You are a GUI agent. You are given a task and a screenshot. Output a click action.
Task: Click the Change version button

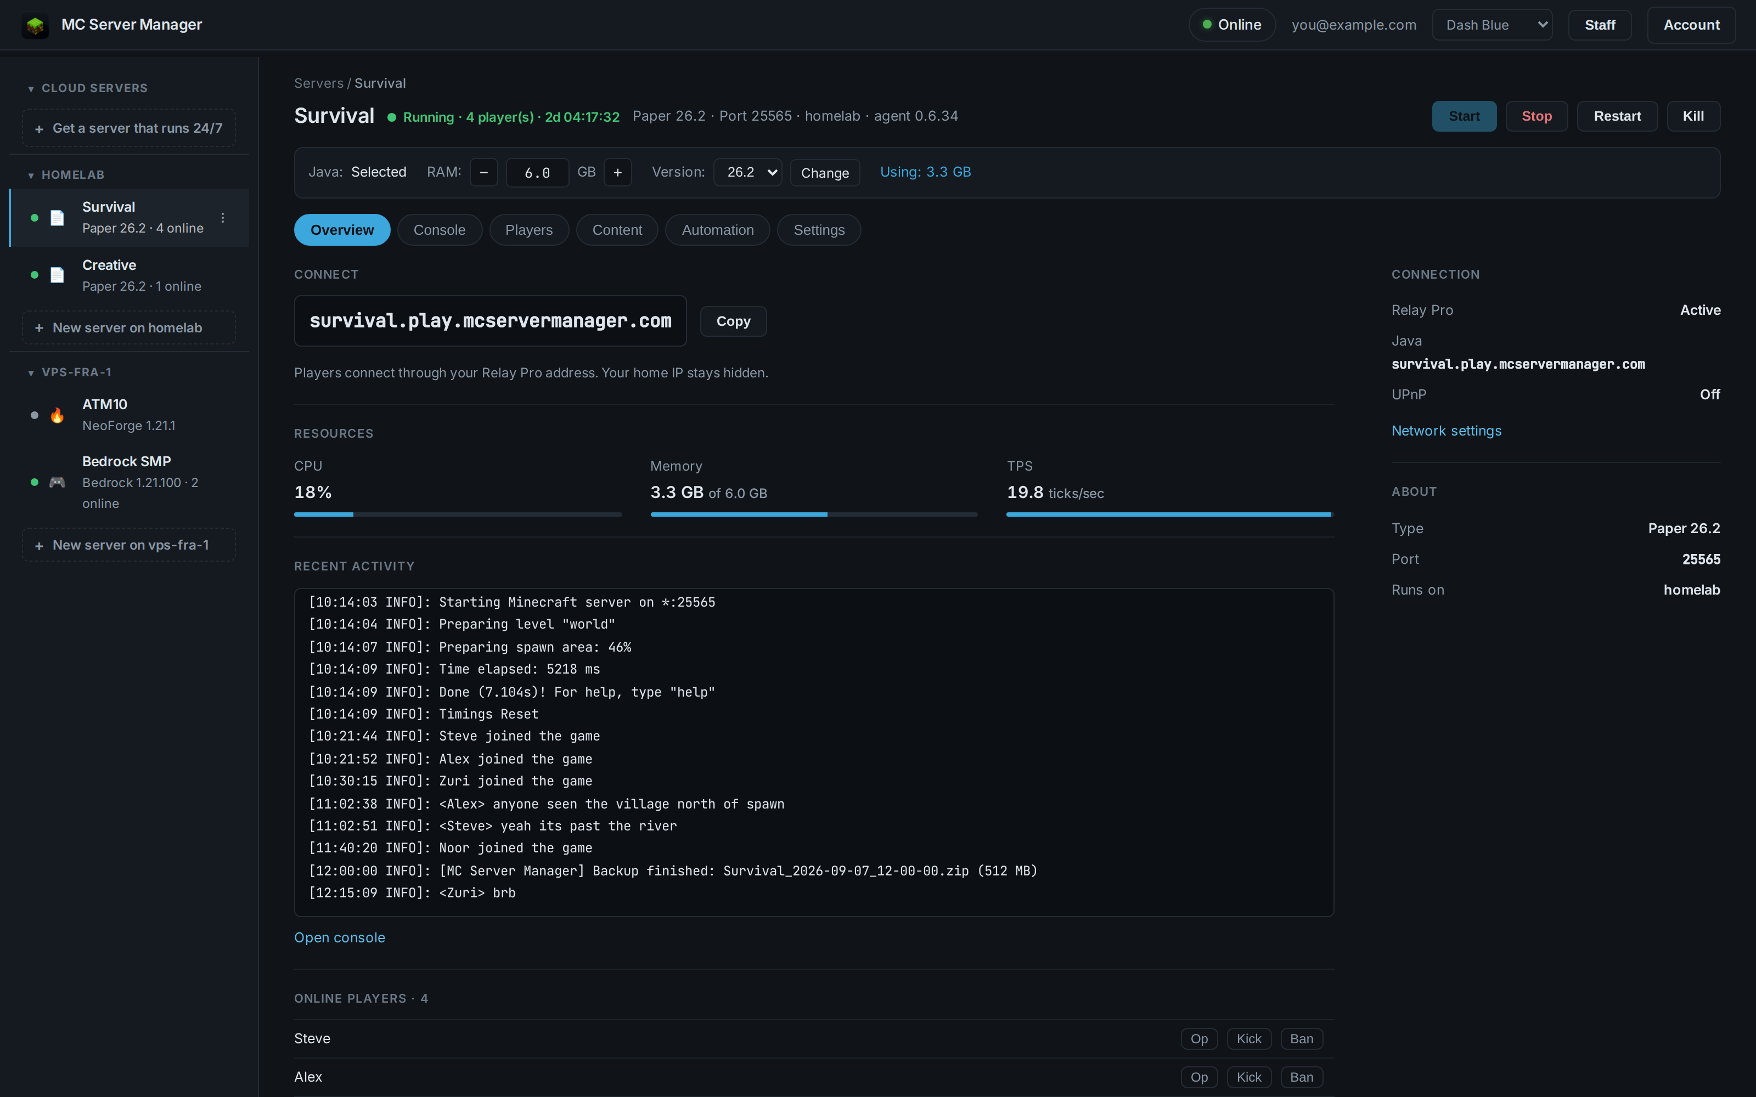[x=824, y=173]
